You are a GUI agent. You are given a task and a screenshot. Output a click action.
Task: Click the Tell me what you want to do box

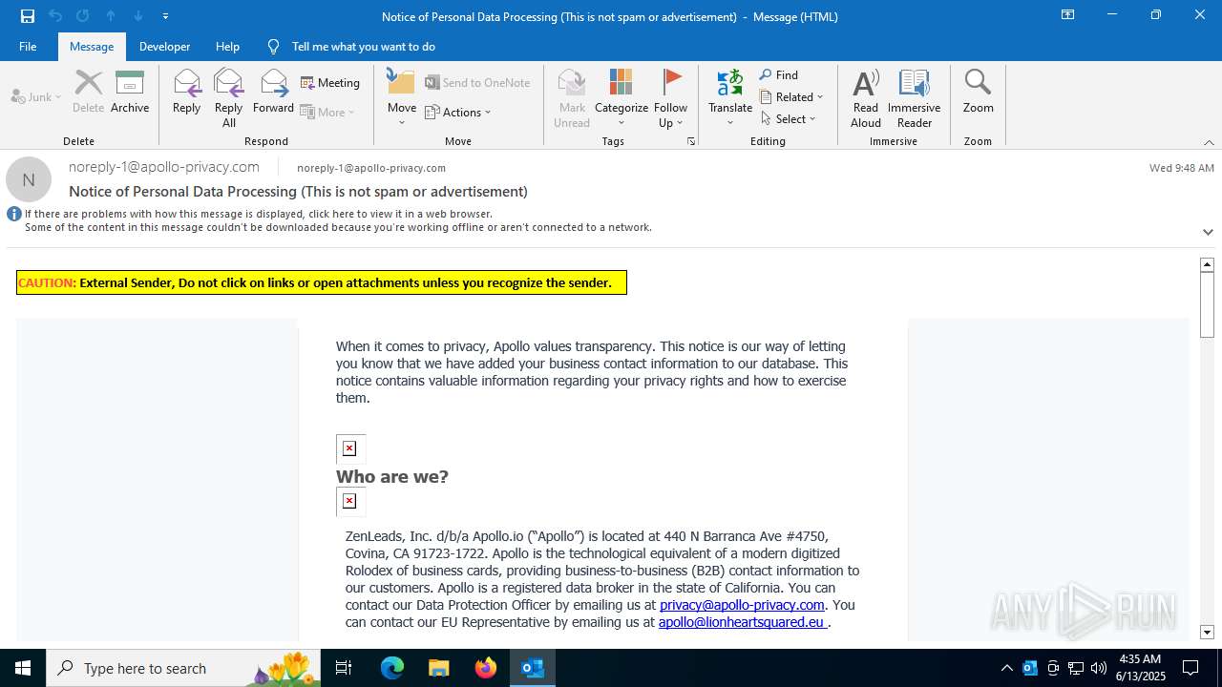[363, 47]
